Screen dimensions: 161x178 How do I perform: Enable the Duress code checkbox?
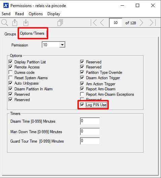coord(10,72)
